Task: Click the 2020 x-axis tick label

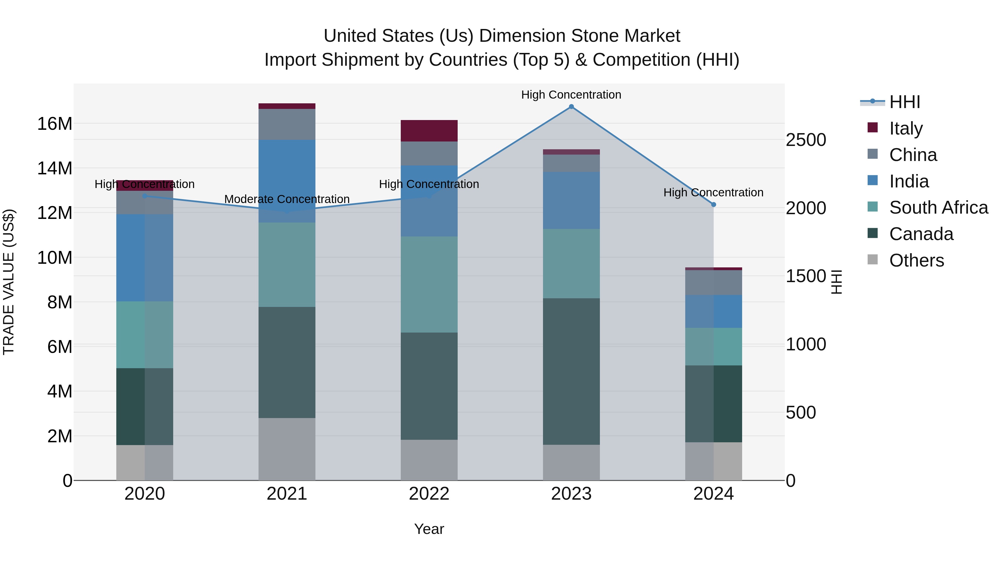Action: (144, 494)
